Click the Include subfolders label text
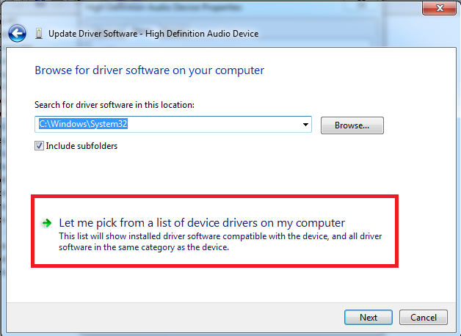The height and width of the screenshot is (336, 461). pyautogui.click(x=81, y=146)
